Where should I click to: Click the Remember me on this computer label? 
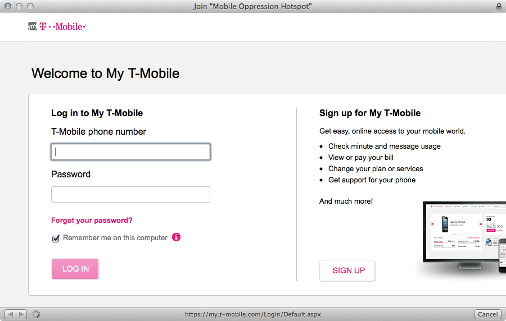pyautogui.click(x=115, y=237)
